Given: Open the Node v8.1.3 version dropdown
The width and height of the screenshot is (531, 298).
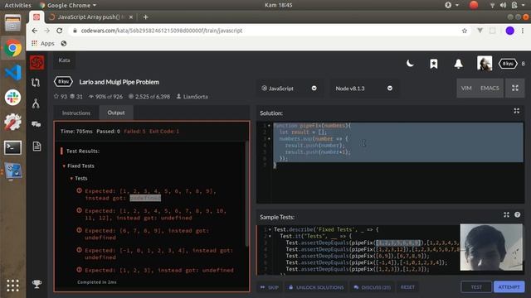Looking at the screenshot, I should [363, 89].
